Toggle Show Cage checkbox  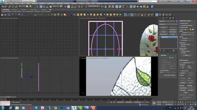pyautogui.click(x=180, y=29)
